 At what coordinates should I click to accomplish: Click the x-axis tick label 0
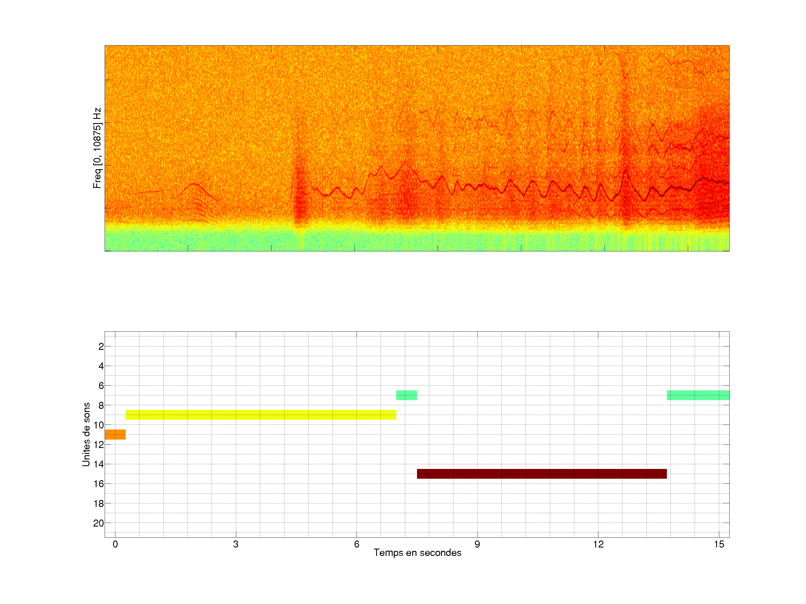(x=115, y=544)
